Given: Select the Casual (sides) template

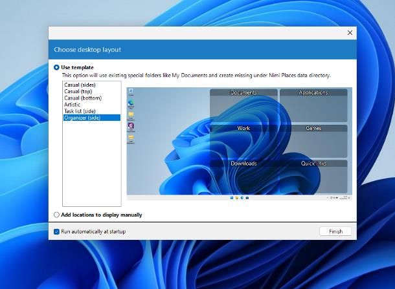Looking at the screenshot, I should click(92, 85).
